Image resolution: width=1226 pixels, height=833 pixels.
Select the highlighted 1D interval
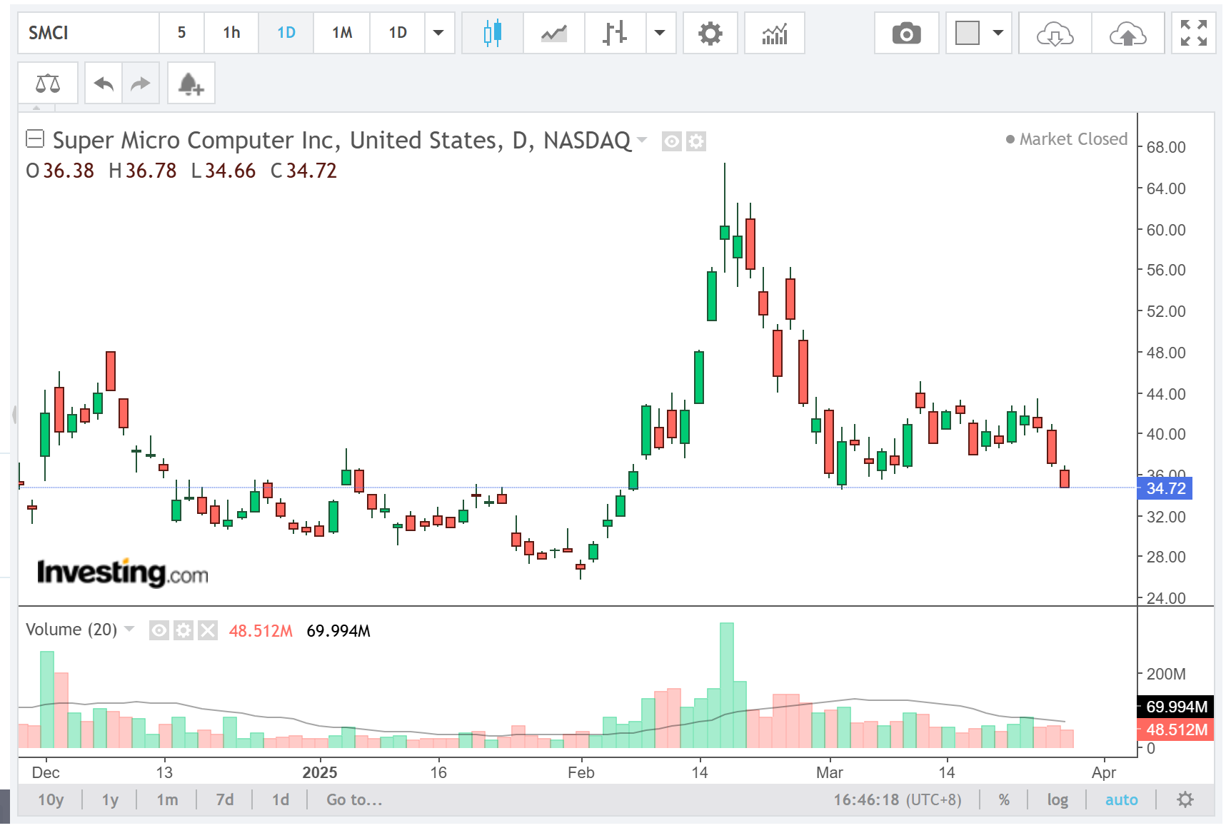pyautogui.click(x=286, y=33)
